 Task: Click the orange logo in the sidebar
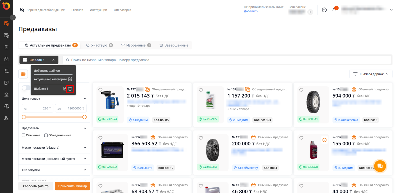(x=6, y=6)
